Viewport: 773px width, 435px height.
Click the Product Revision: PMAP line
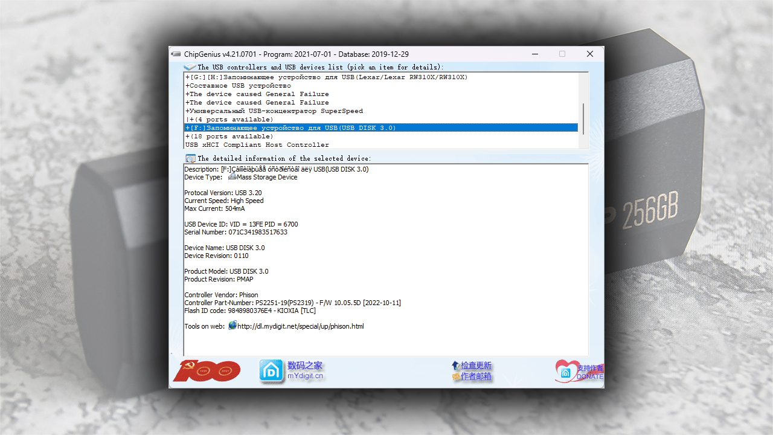tap(219, 279)
